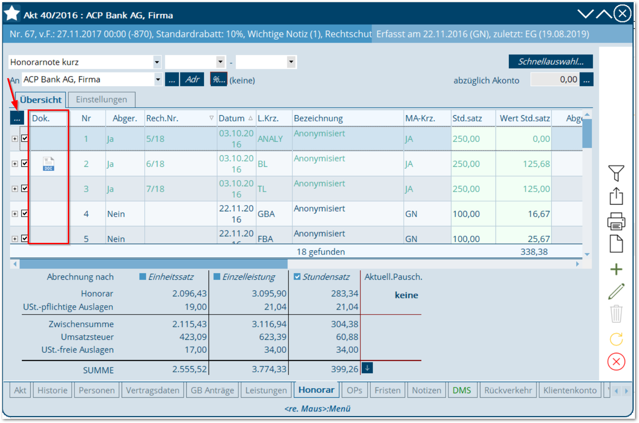Click the trash can delete icon
The height and width of the screenshot is (423, 639).
point(616,314)
